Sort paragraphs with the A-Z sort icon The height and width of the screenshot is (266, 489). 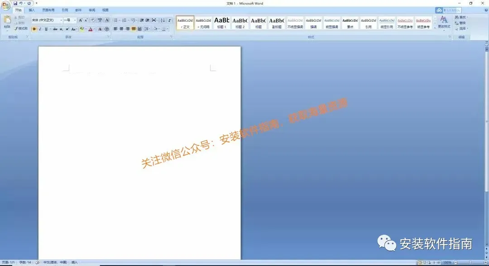click(163, 20)
